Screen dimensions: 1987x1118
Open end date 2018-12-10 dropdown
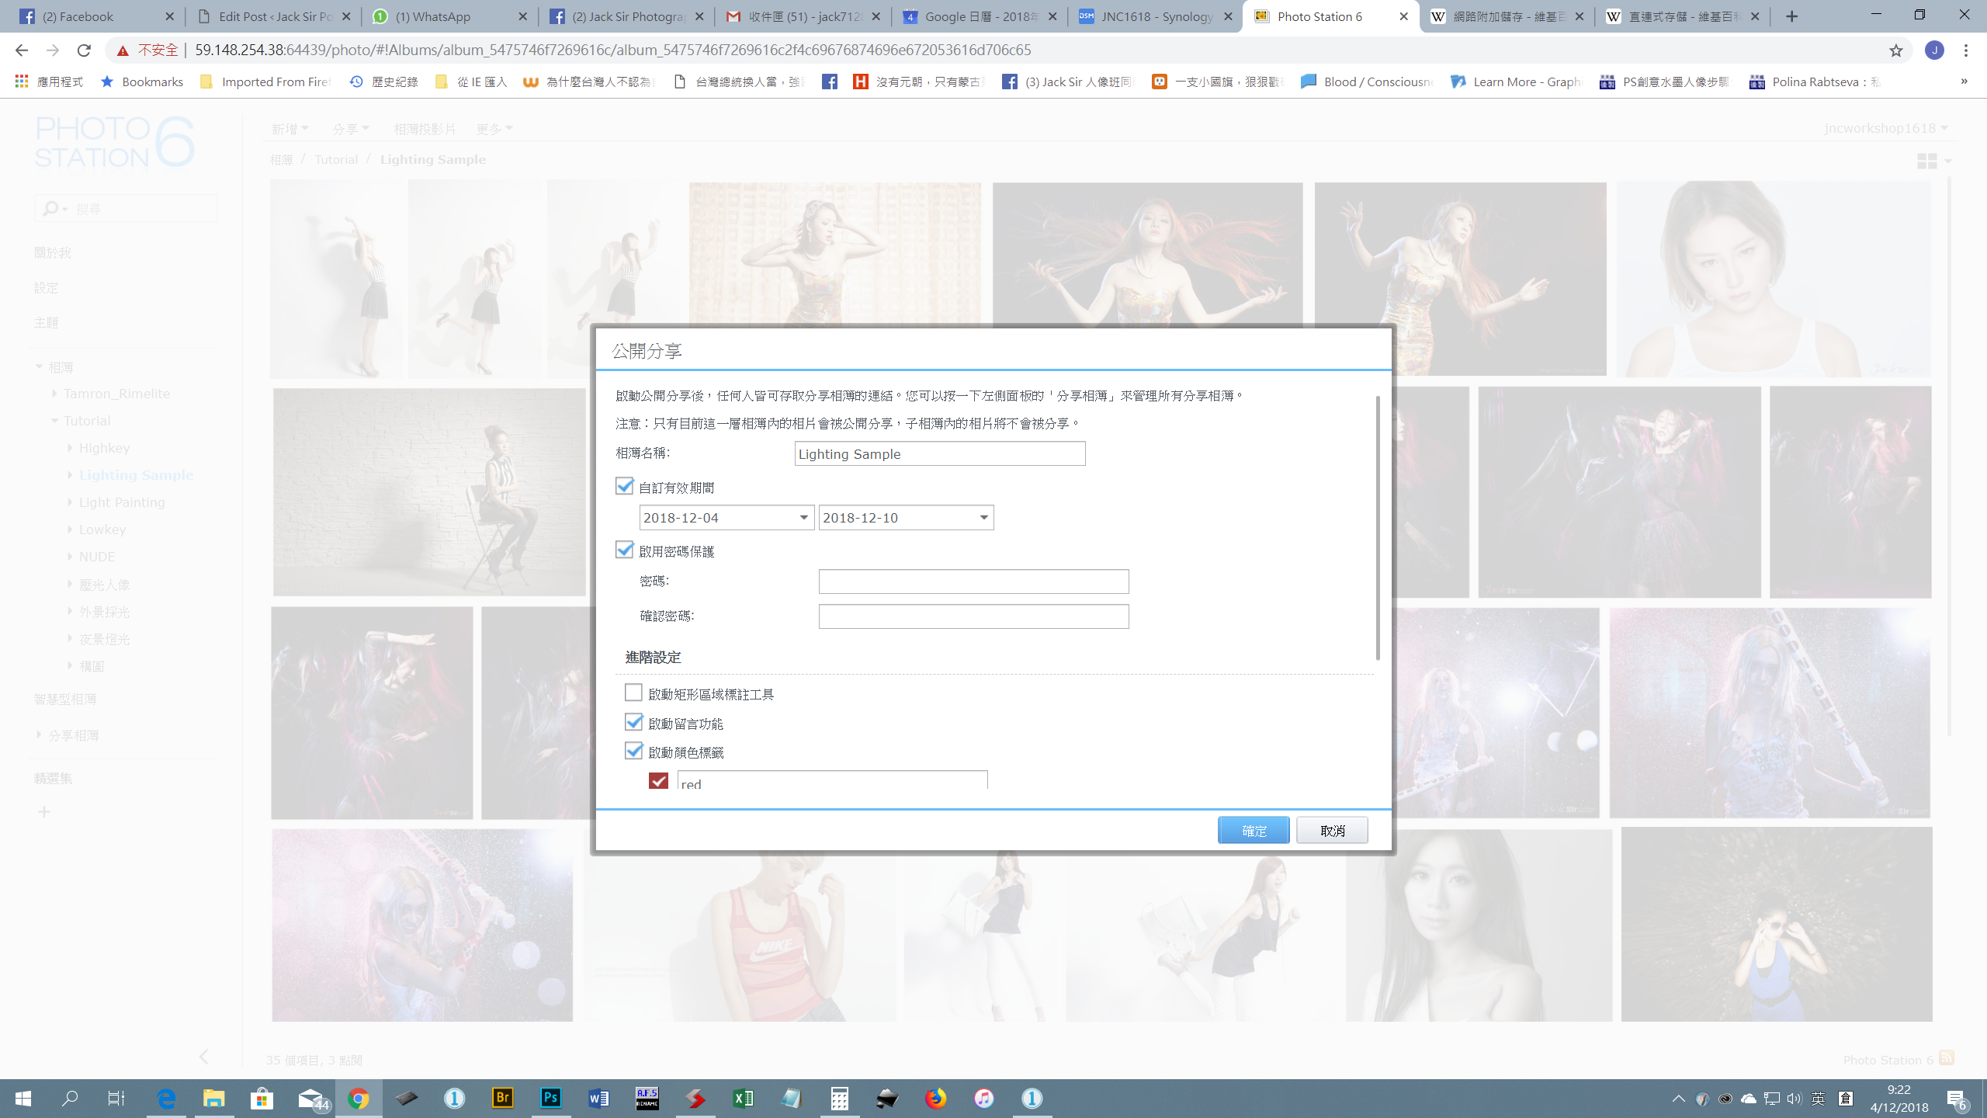pos(983,518)
